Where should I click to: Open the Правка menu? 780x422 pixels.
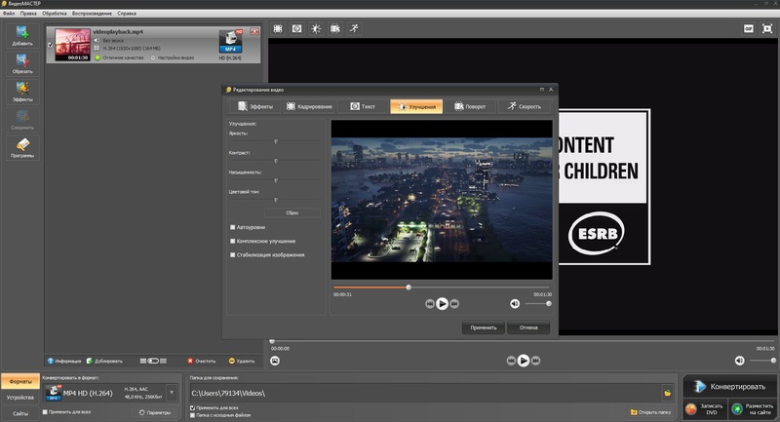pos(28,14)
